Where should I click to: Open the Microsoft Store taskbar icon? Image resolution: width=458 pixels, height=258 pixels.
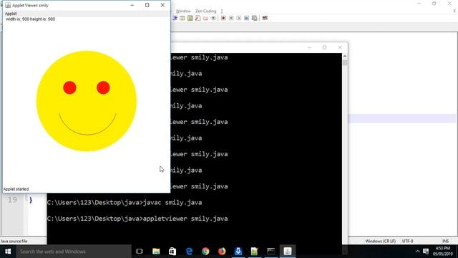[x=172, y=252]
